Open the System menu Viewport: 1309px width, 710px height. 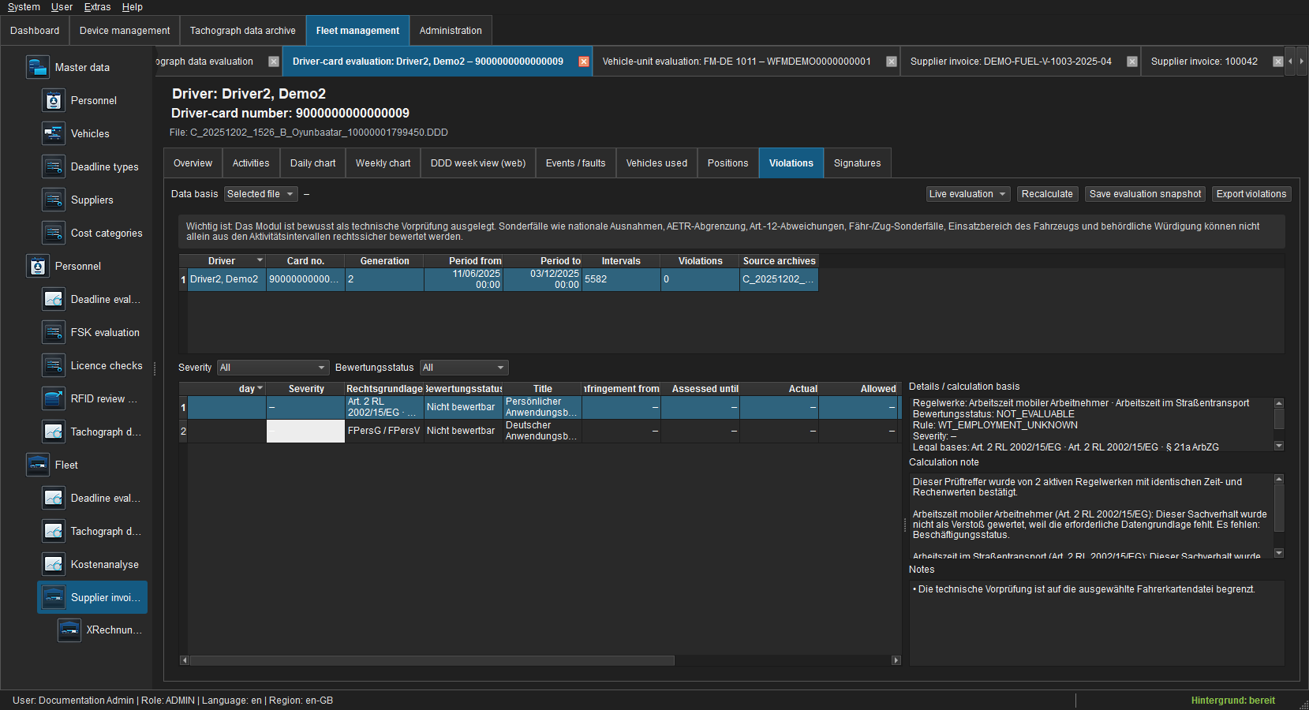pos(24,7)
